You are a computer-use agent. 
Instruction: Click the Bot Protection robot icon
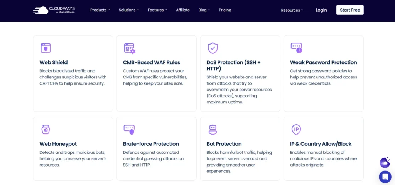[x=213, y=130]
